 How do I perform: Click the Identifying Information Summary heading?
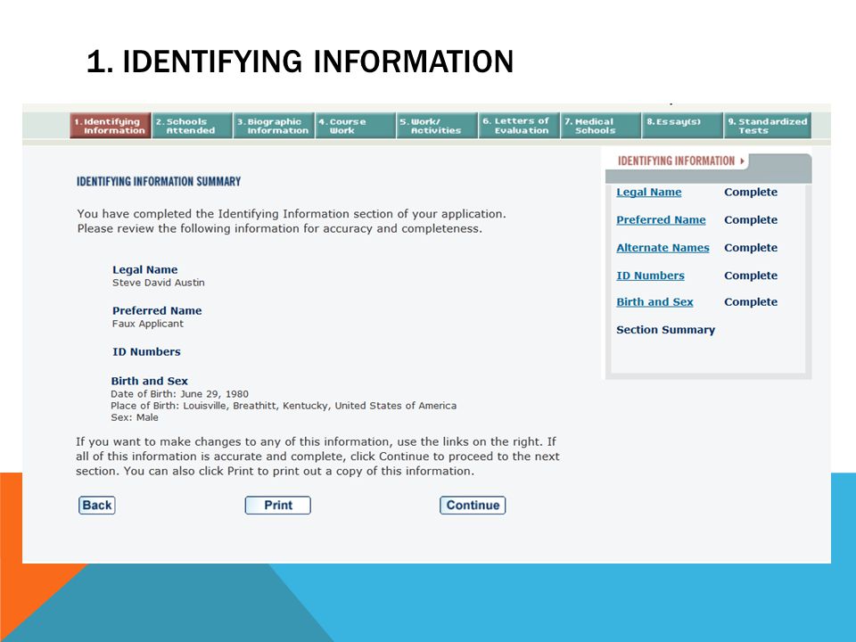(x=159, y=181)
